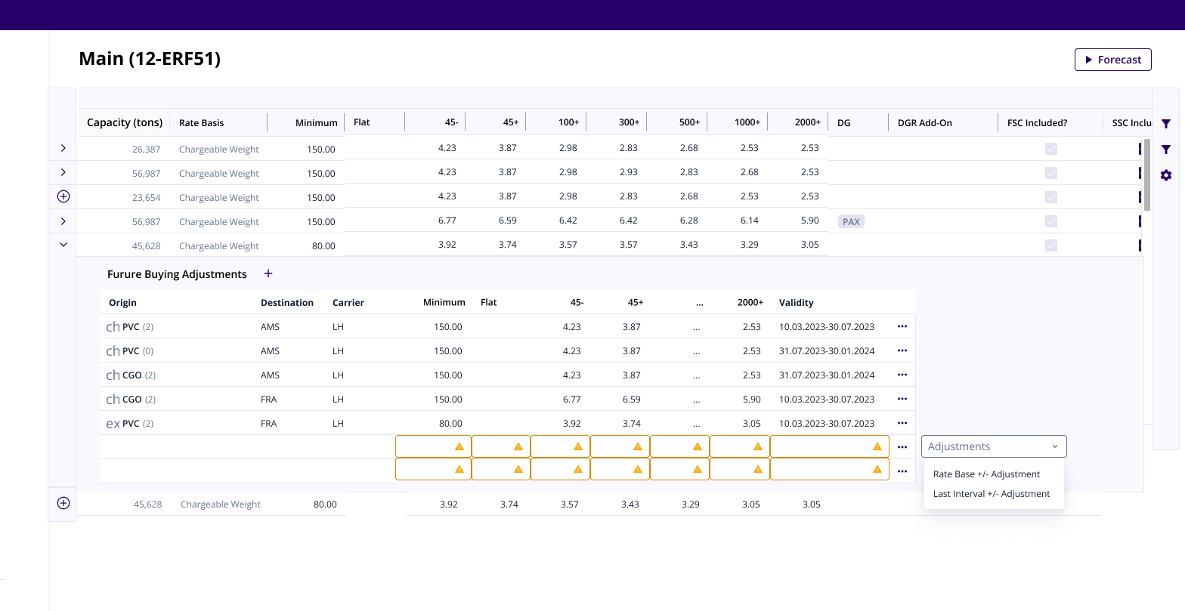Click the 300+ column header
The image size is (1185, 611).
629,122
